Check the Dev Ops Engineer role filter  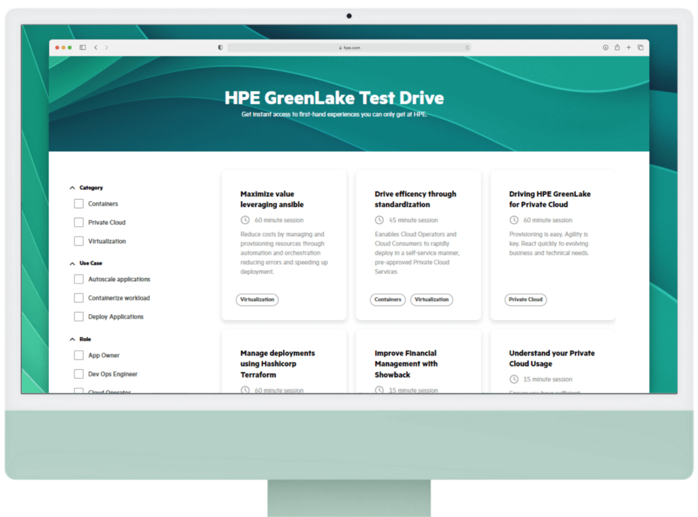tap(78, 373)
